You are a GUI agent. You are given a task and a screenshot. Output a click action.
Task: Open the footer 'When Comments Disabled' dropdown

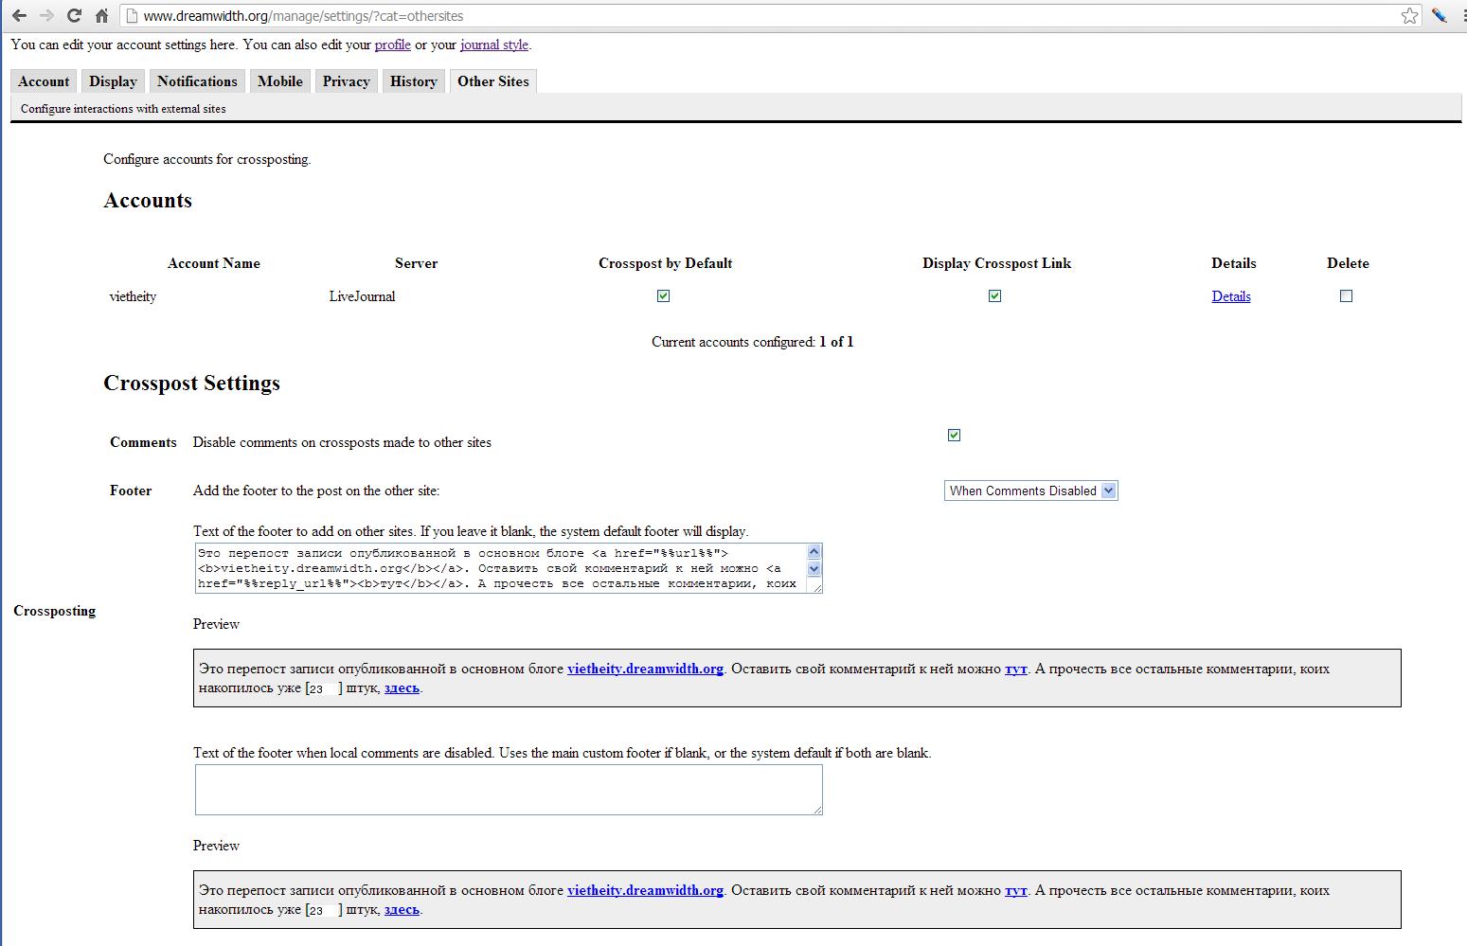[1031, 491]
